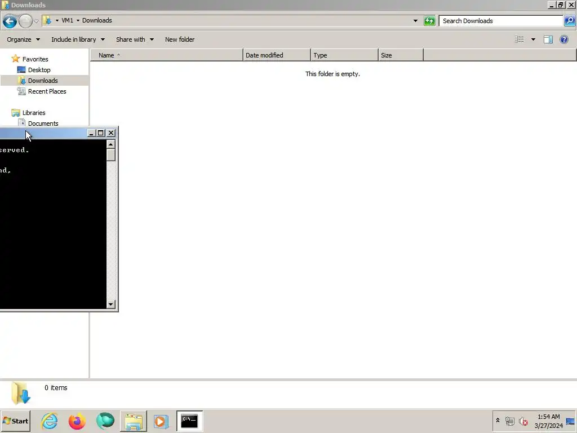Expand the arrow between VM1 and Downloads
The image size is (577, 433).
point(78,21)
